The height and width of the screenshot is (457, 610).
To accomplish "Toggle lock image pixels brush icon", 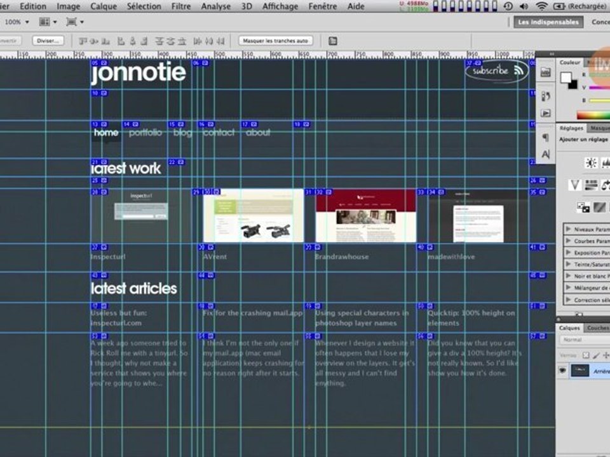I will 595,355.
